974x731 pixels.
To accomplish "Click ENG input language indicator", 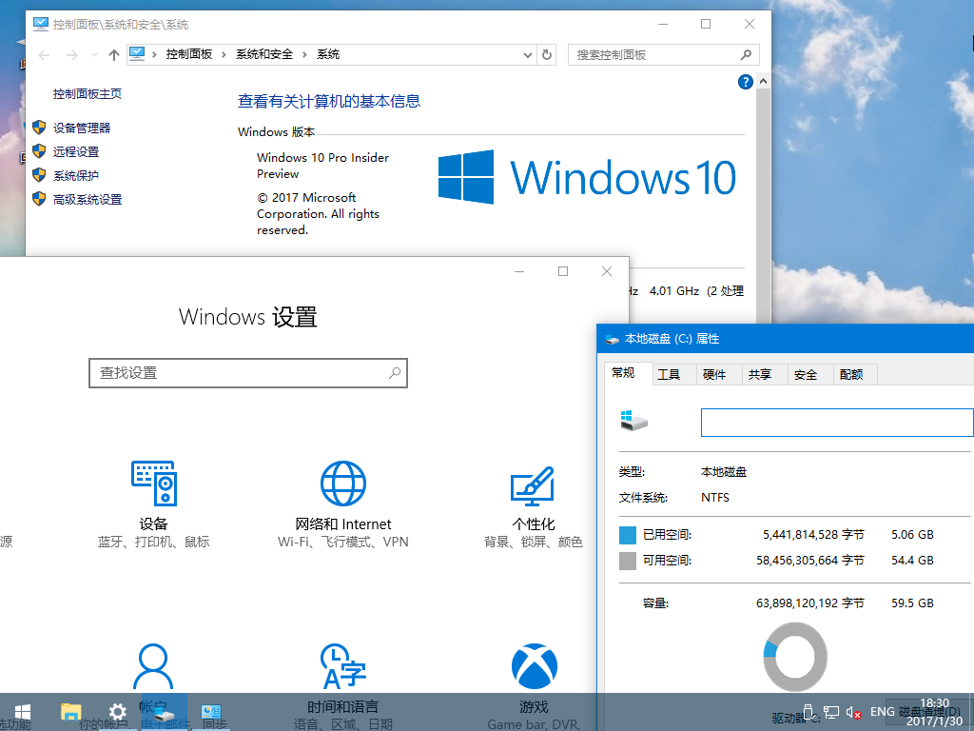I will 882,712.
